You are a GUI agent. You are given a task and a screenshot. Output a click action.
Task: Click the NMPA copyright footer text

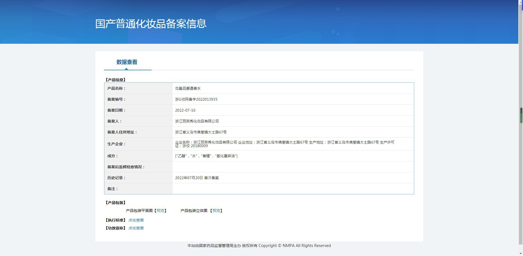pyautogui.click(x=259, y=246)
